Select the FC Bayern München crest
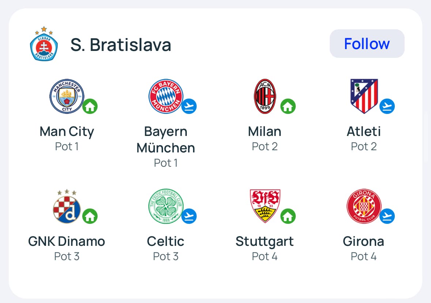 pos(165,96)
